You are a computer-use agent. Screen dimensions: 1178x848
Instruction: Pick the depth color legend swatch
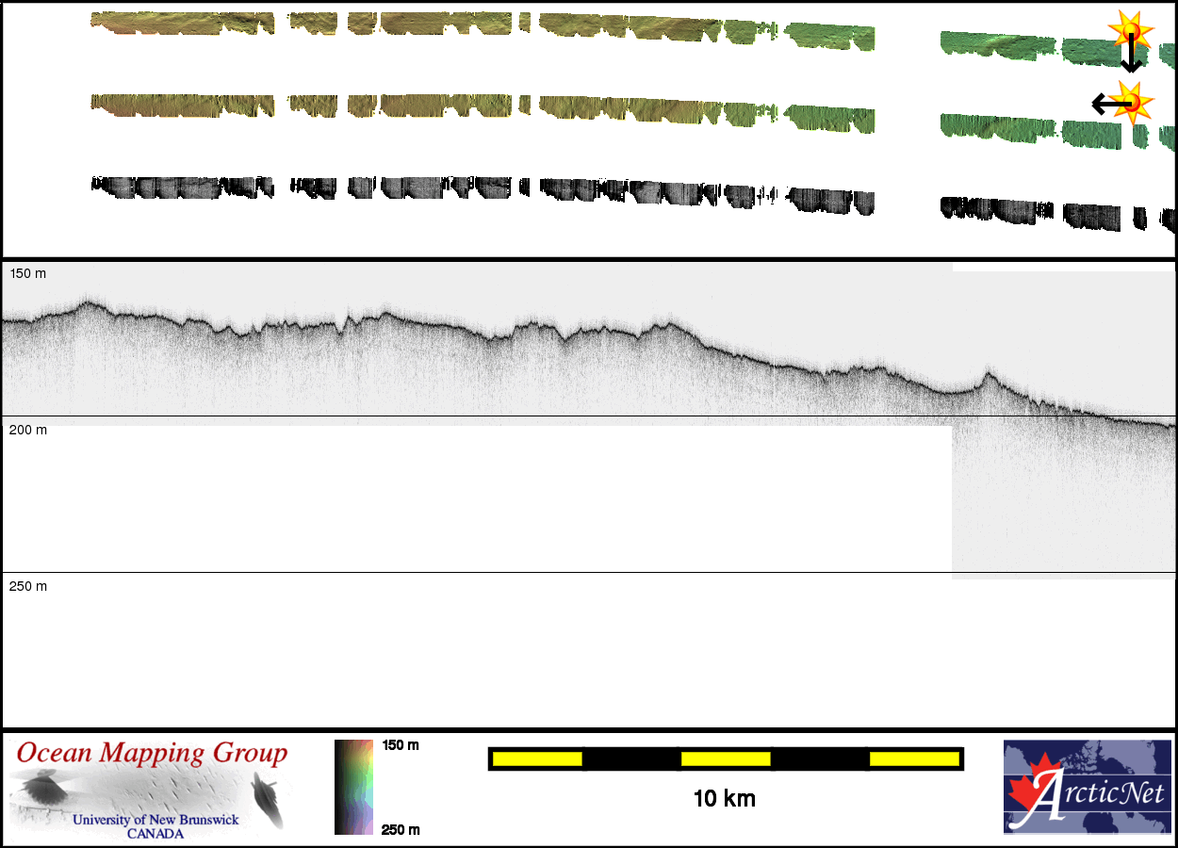[353, 787]
